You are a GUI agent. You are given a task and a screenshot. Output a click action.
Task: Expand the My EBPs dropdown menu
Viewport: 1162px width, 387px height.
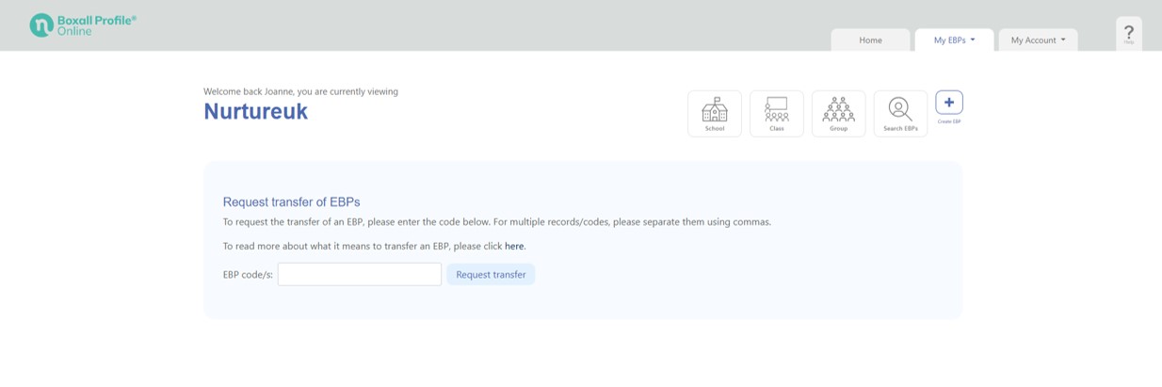coord(955,40)
